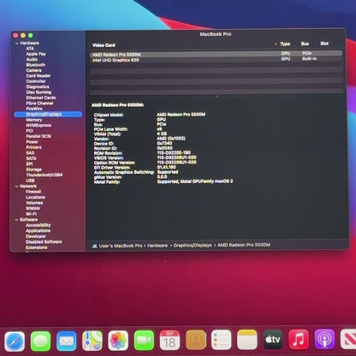Click Graphics/Displays in path bar
356x356 pixels.
click(x=193, y=245)
